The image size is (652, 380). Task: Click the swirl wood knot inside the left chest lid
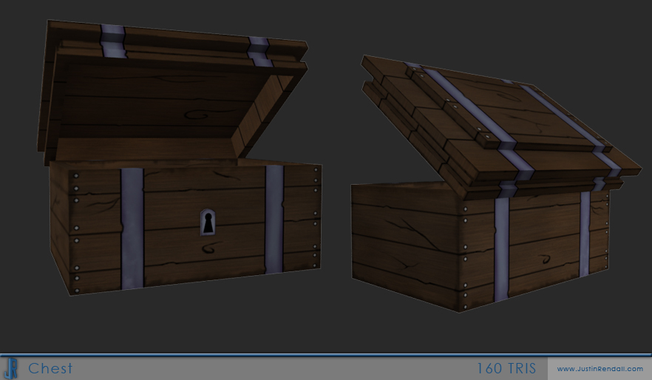(x=197, y=115)
